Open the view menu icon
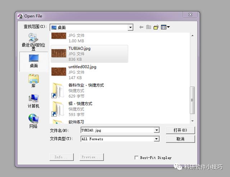Image resolution: width=230 pixels, height=177 pixels. (165, 27)
